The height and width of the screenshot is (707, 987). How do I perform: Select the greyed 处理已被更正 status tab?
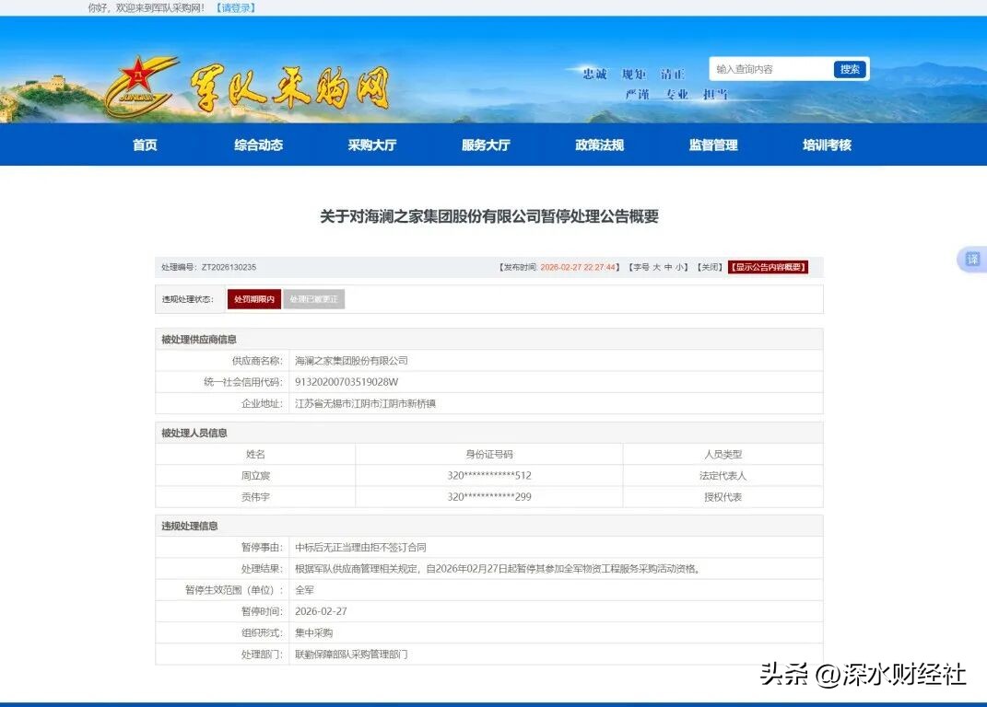[313, 299]
